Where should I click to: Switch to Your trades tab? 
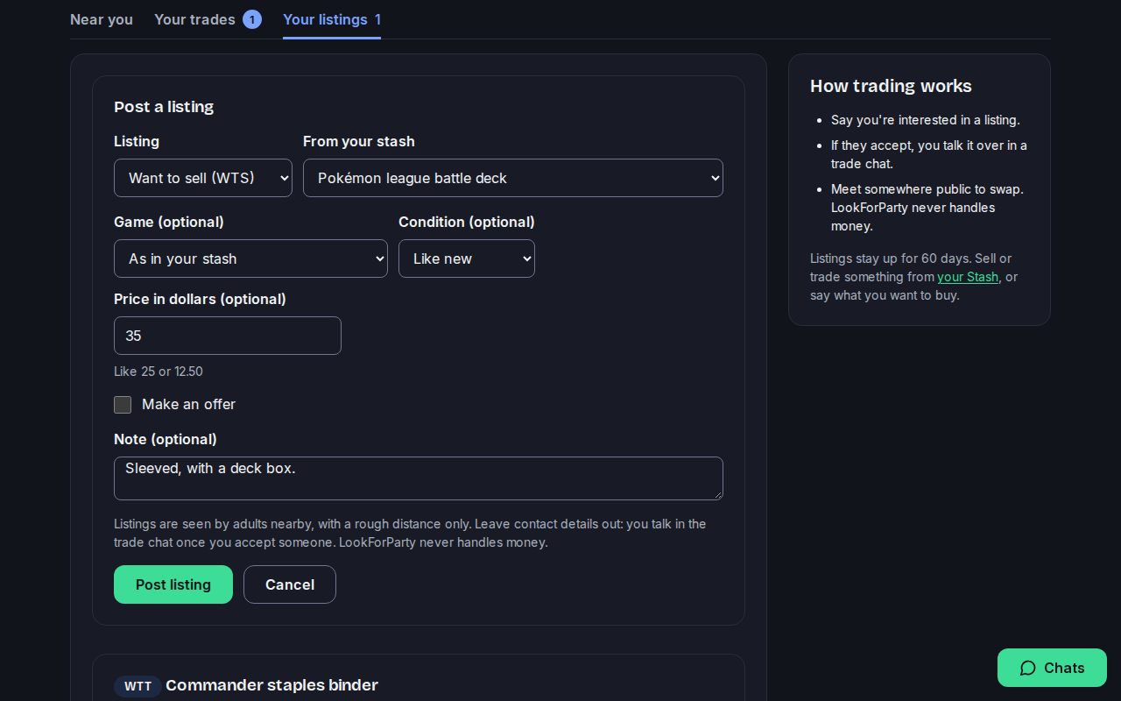(208, 19)
